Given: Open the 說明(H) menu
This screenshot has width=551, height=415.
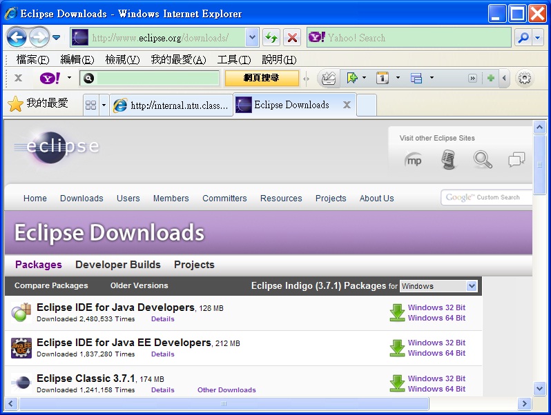Looking at the screenshot, I should coord(279,60).
